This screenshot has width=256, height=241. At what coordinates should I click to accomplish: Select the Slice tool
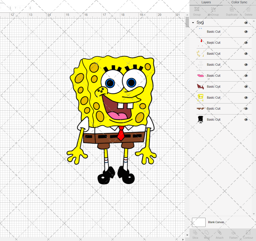[195, 233]
